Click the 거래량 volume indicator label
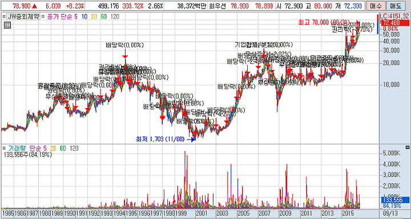Image resolution: width=411 pixels, height=219 pixels. tap(17, 148)
